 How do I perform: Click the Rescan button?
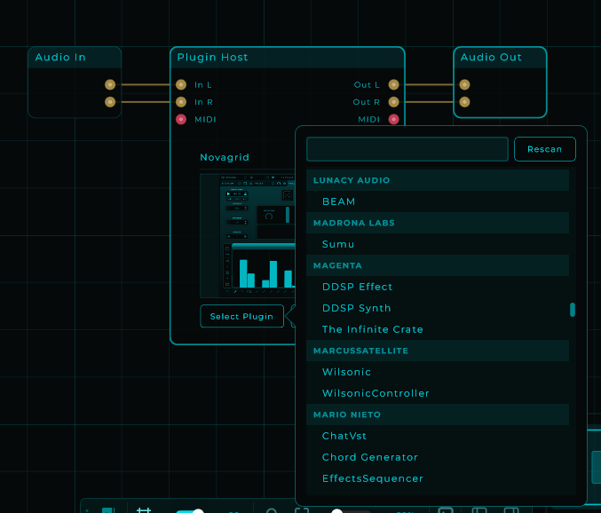tap(545, 149)
